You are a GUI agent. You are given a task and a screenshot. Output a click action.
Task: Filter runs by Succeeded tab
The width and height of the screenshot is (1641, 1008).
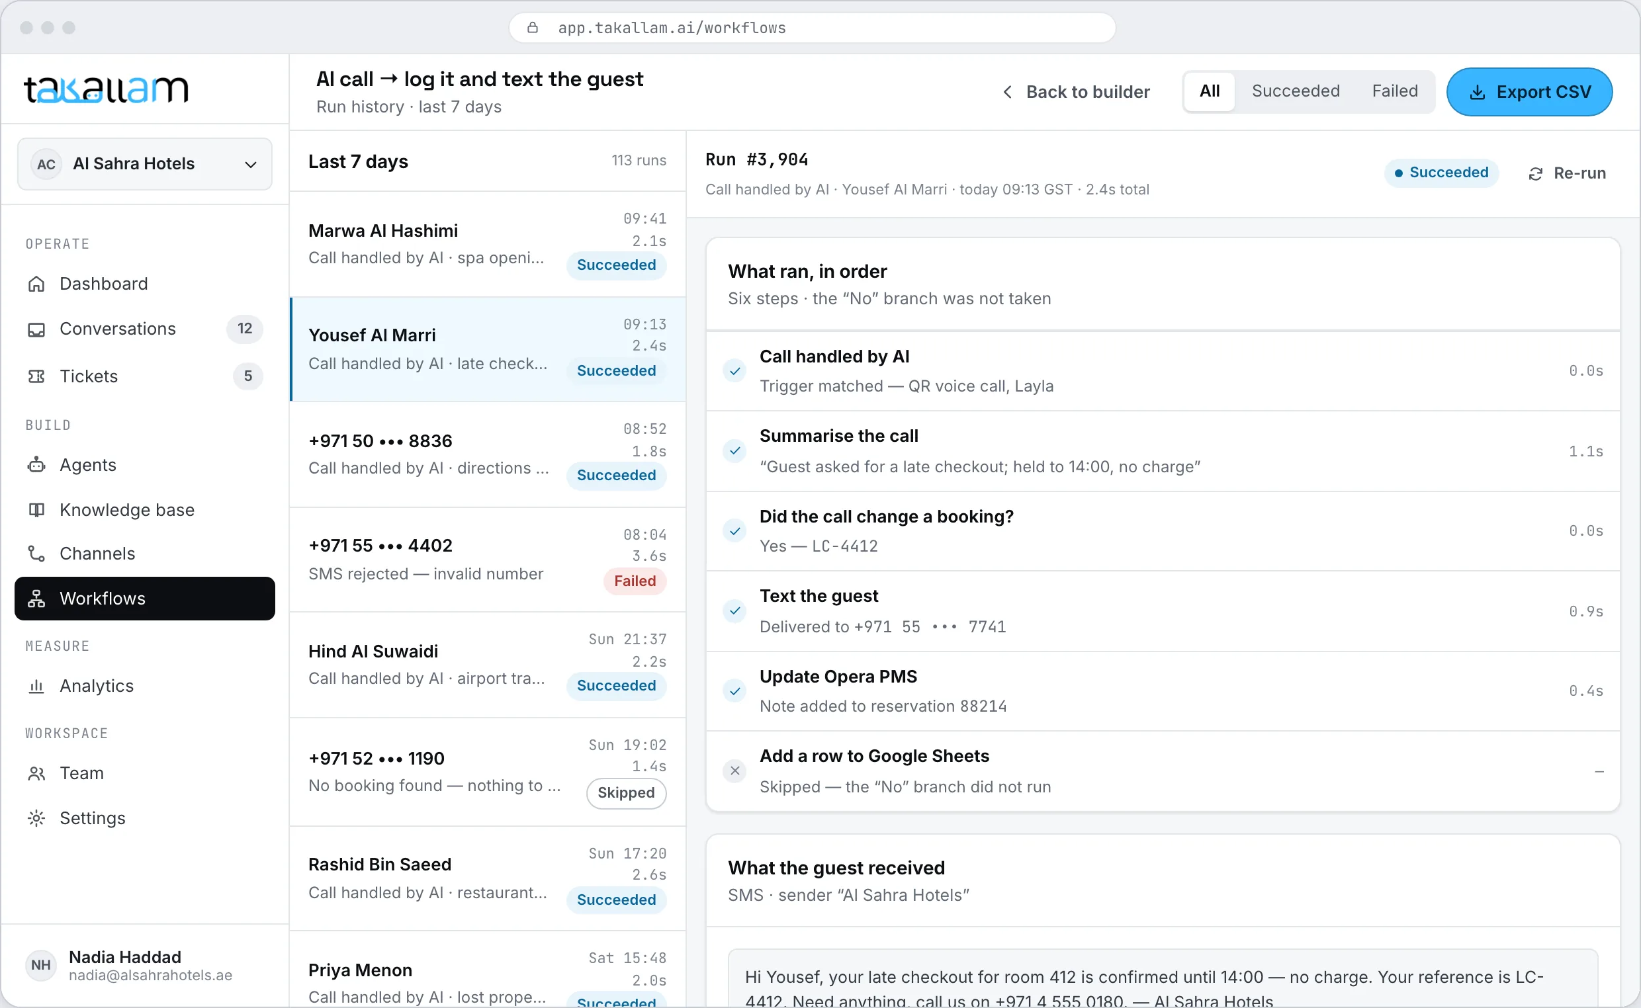1296,91
